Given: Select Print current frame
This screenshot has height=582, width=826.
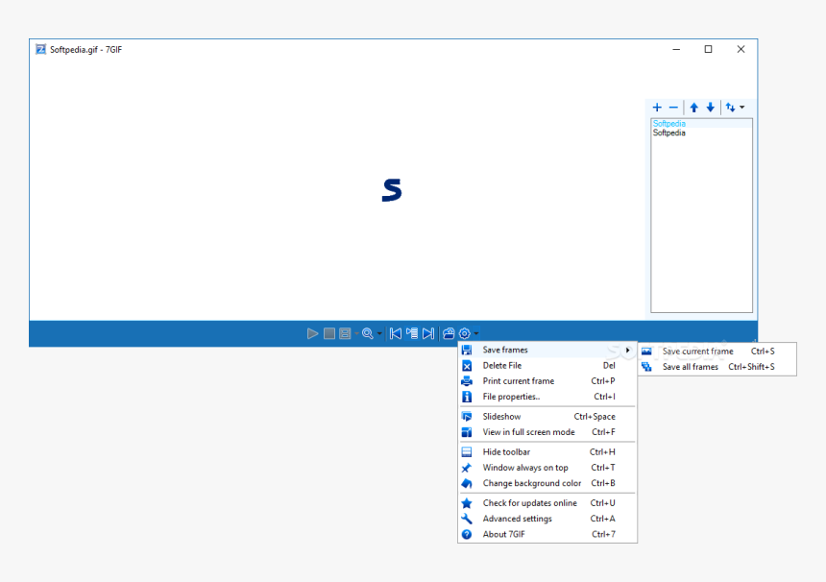Looking at the screenshot, I should 547,381.
